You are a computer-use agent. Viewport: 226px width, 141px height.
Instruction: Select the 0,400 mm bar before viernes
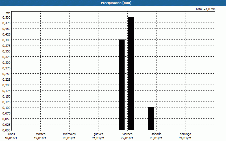click(122, 85)
